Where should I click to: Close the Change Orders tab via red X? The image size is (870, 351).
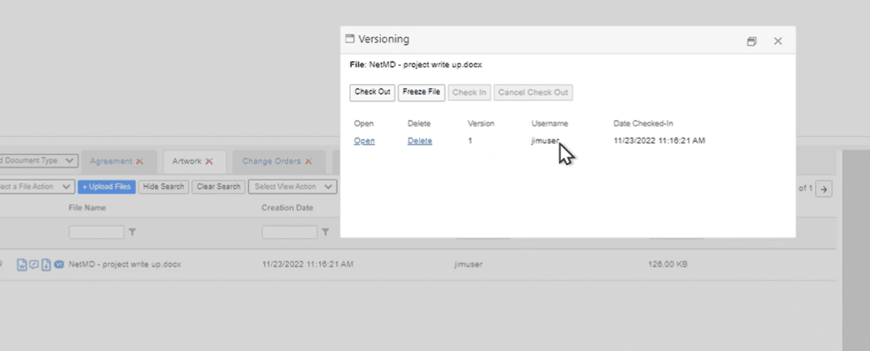pyautogui.click(x=308, y=162)
